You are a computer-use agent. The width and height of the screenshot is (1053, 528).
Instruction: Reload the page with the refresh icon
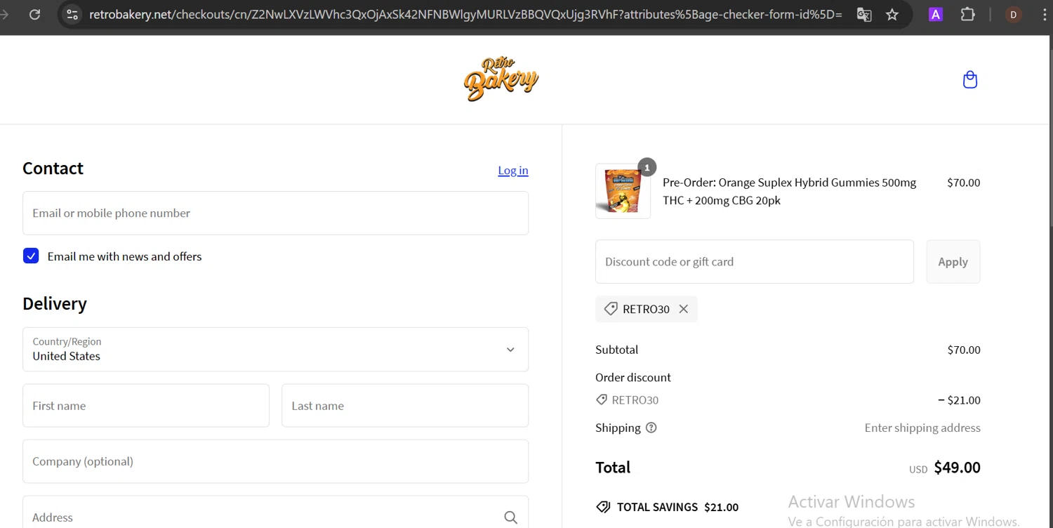(34, 14)
